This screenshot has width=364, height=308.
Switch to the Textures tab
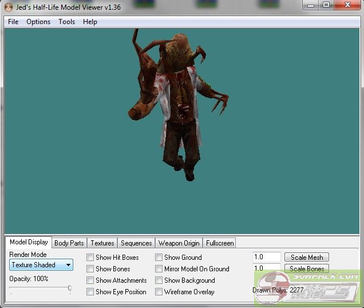pos(102,243)
